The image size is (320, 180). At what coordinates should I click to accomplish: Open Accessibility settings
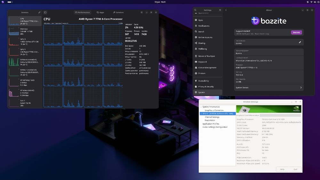pyautogui.click(x=208, y=81)
